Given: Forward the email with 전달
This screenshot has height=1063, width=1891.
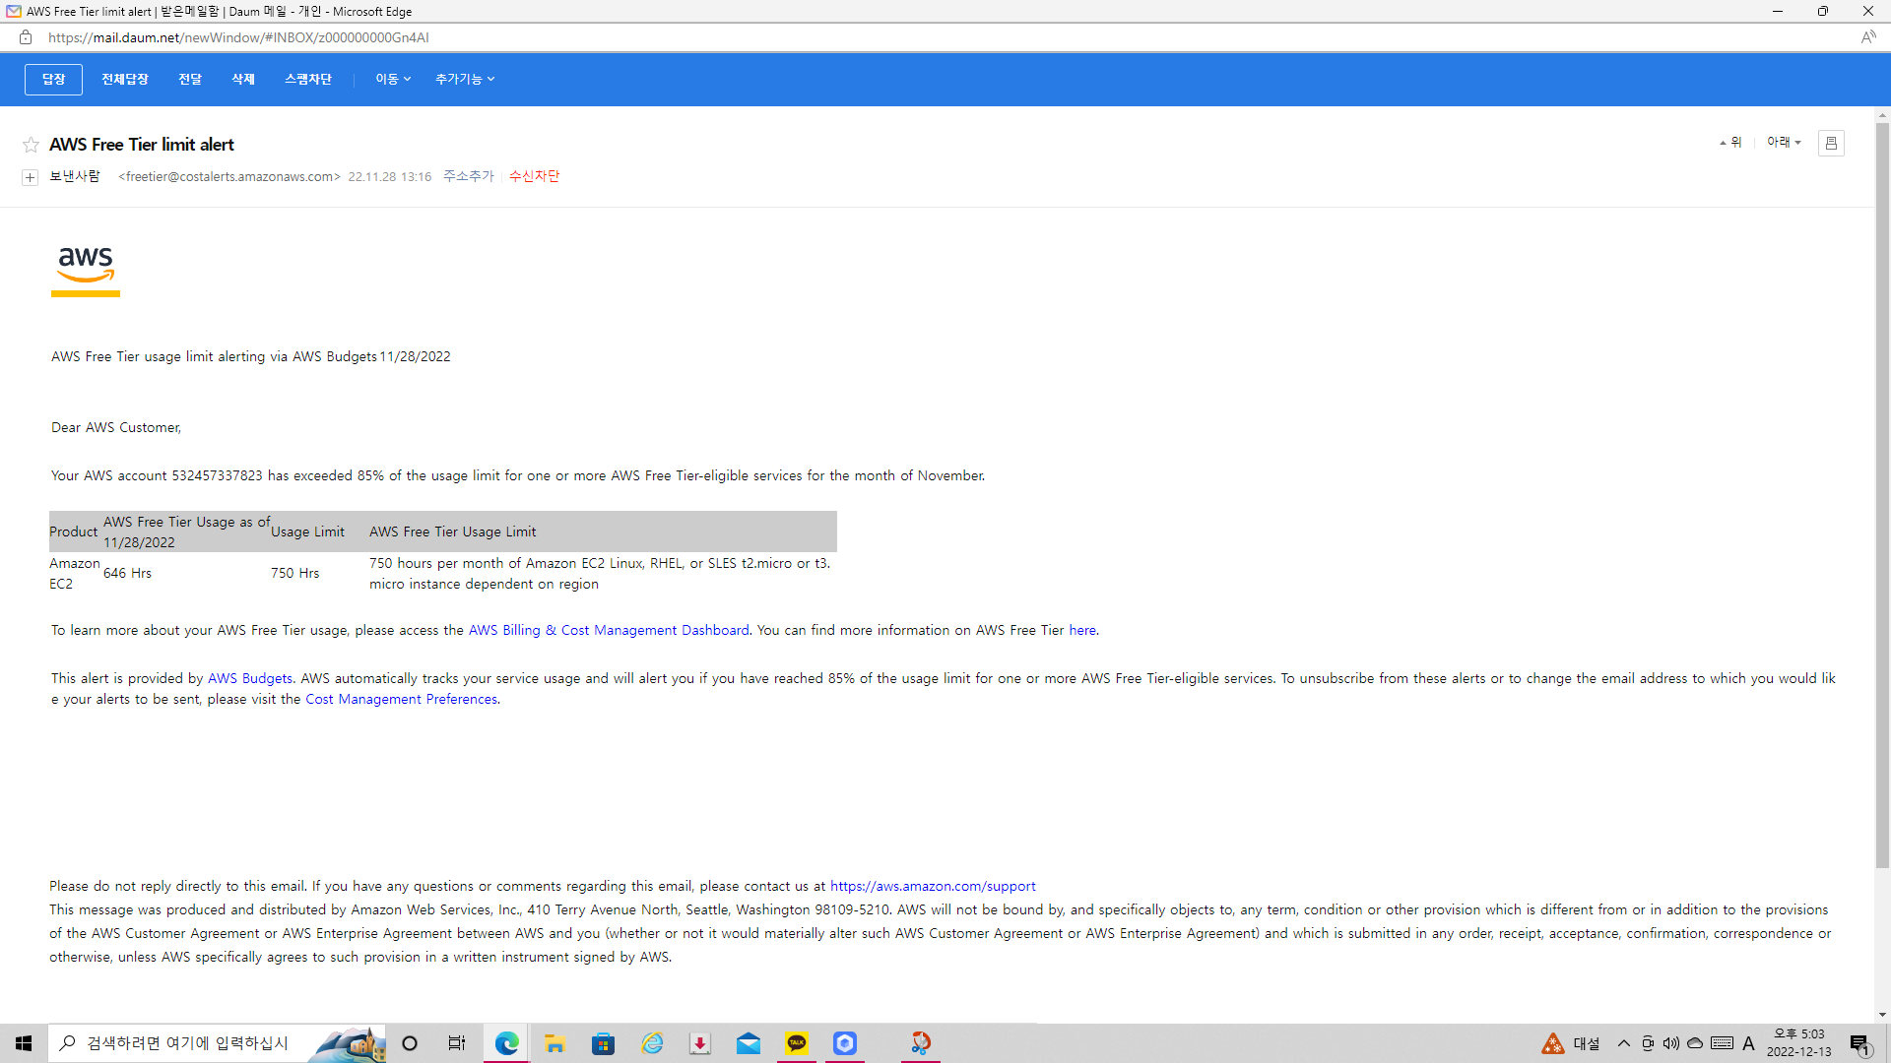Looking at the screenshot, I should (x=190, y=79).
